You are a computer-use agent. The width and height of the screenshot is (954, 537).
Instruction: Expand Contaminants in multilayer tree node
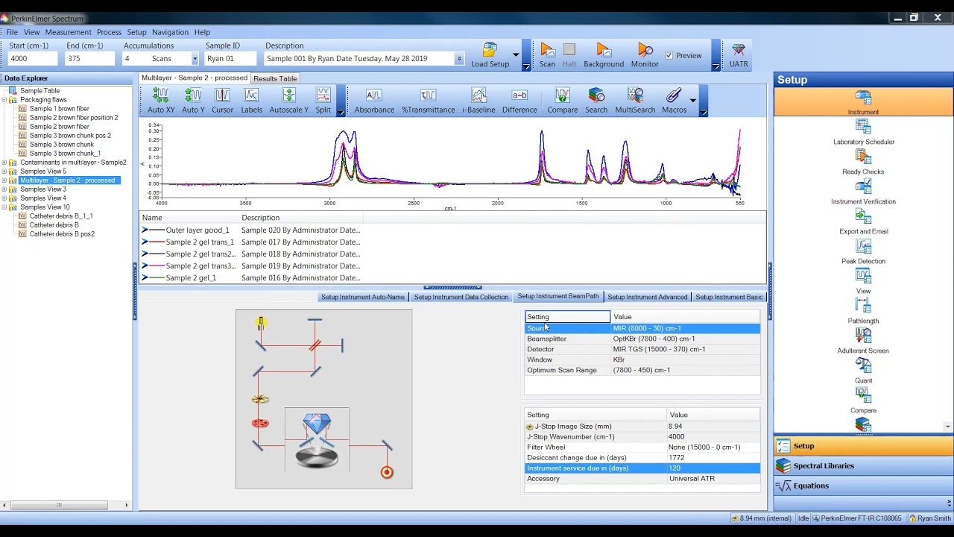[x=4, y=163]
